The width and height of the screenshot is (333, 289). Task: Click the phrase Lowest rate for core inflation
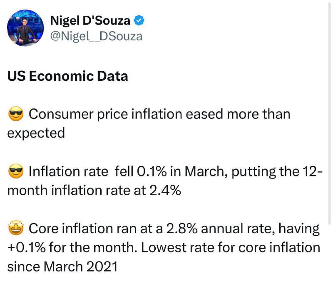point(231,248)
